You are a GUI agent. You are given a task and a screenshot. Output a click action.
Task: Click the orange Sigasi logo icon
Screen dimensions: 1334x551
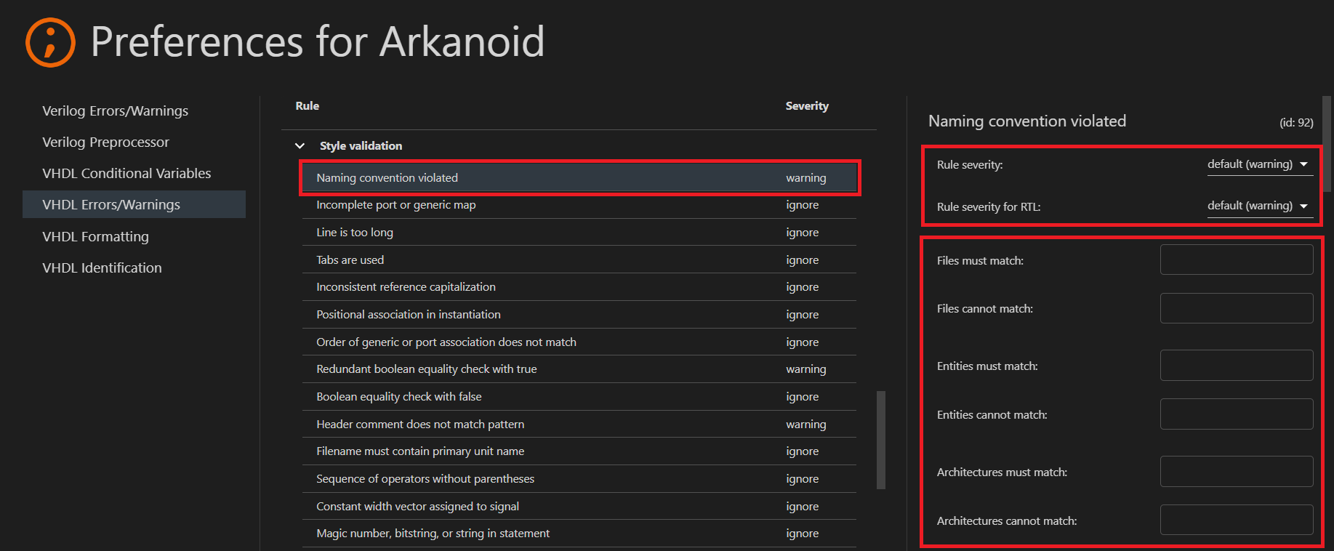(x=50, y=42)
